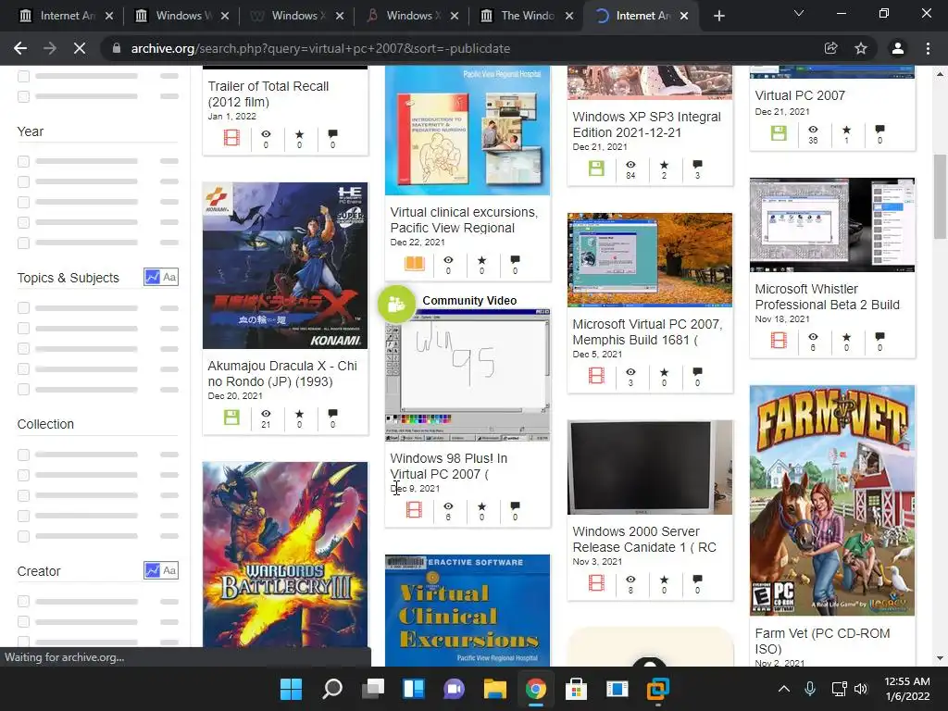Image resolution: width=948 pixels, height=711 pixels.
Task: Open the share page icon in address bar
Action: point(831,48)
